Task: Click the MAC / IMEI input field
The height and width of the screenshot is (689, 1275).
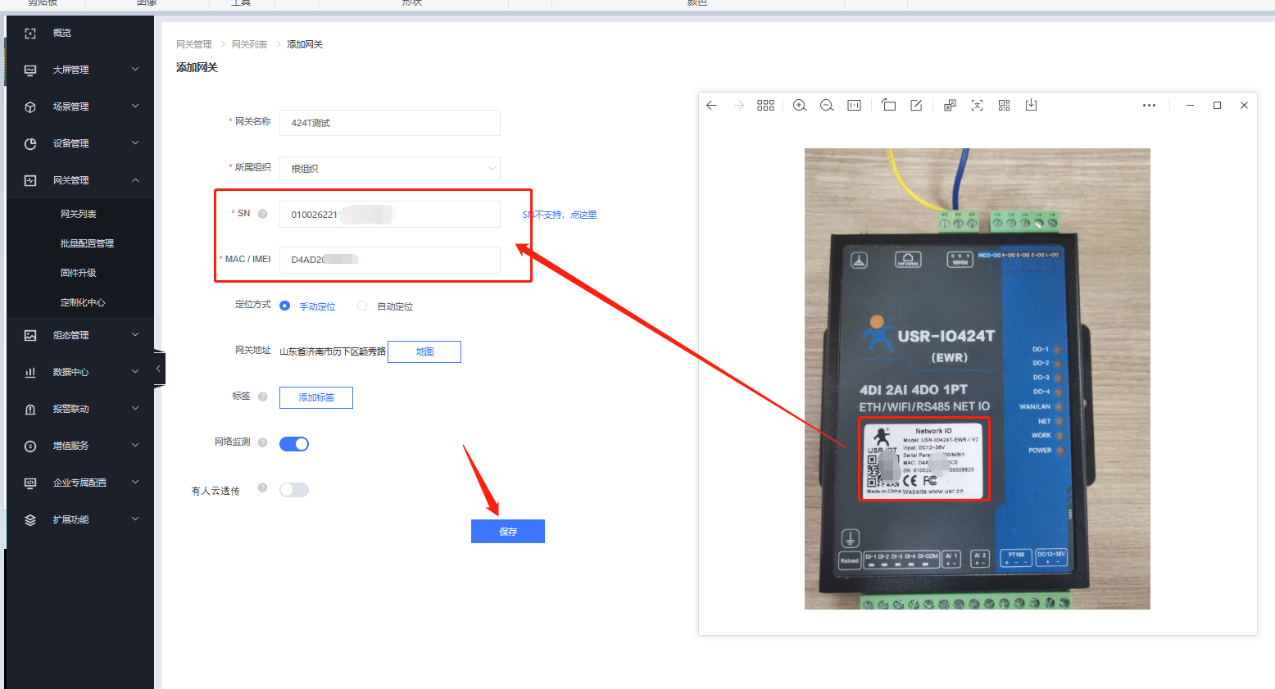Action: 390,260
